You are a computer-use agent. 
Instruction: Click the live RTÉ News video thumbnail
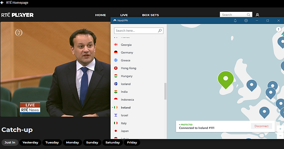click(55, 69)
